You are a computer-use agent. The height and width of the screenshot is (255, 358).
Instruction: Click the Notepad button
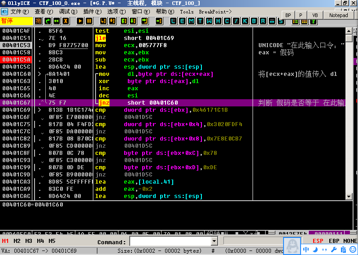[338, 15]
